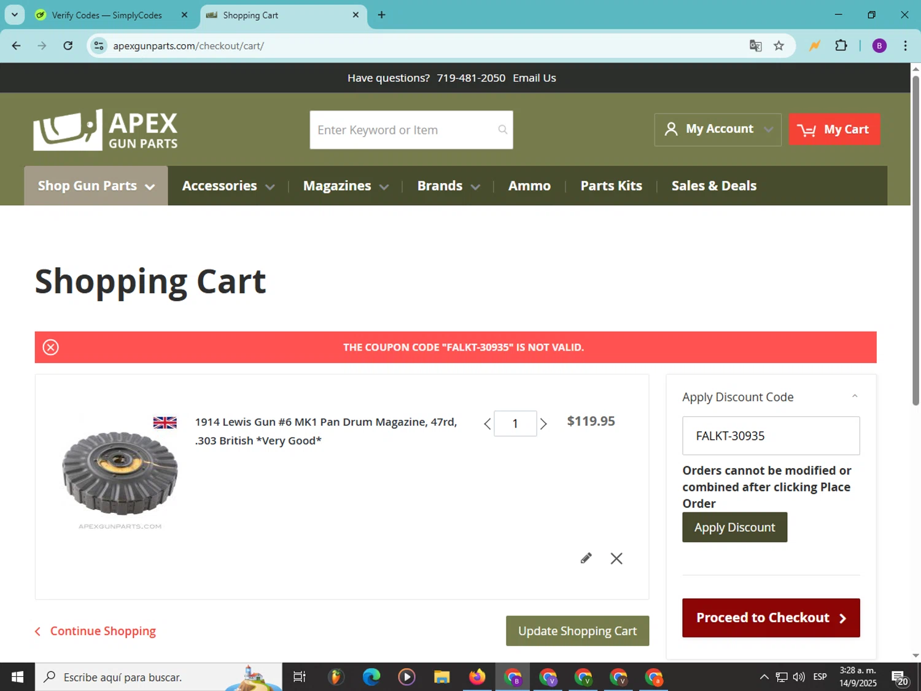
Task: Click the quantity field showing 1
Action: point(515,424)
